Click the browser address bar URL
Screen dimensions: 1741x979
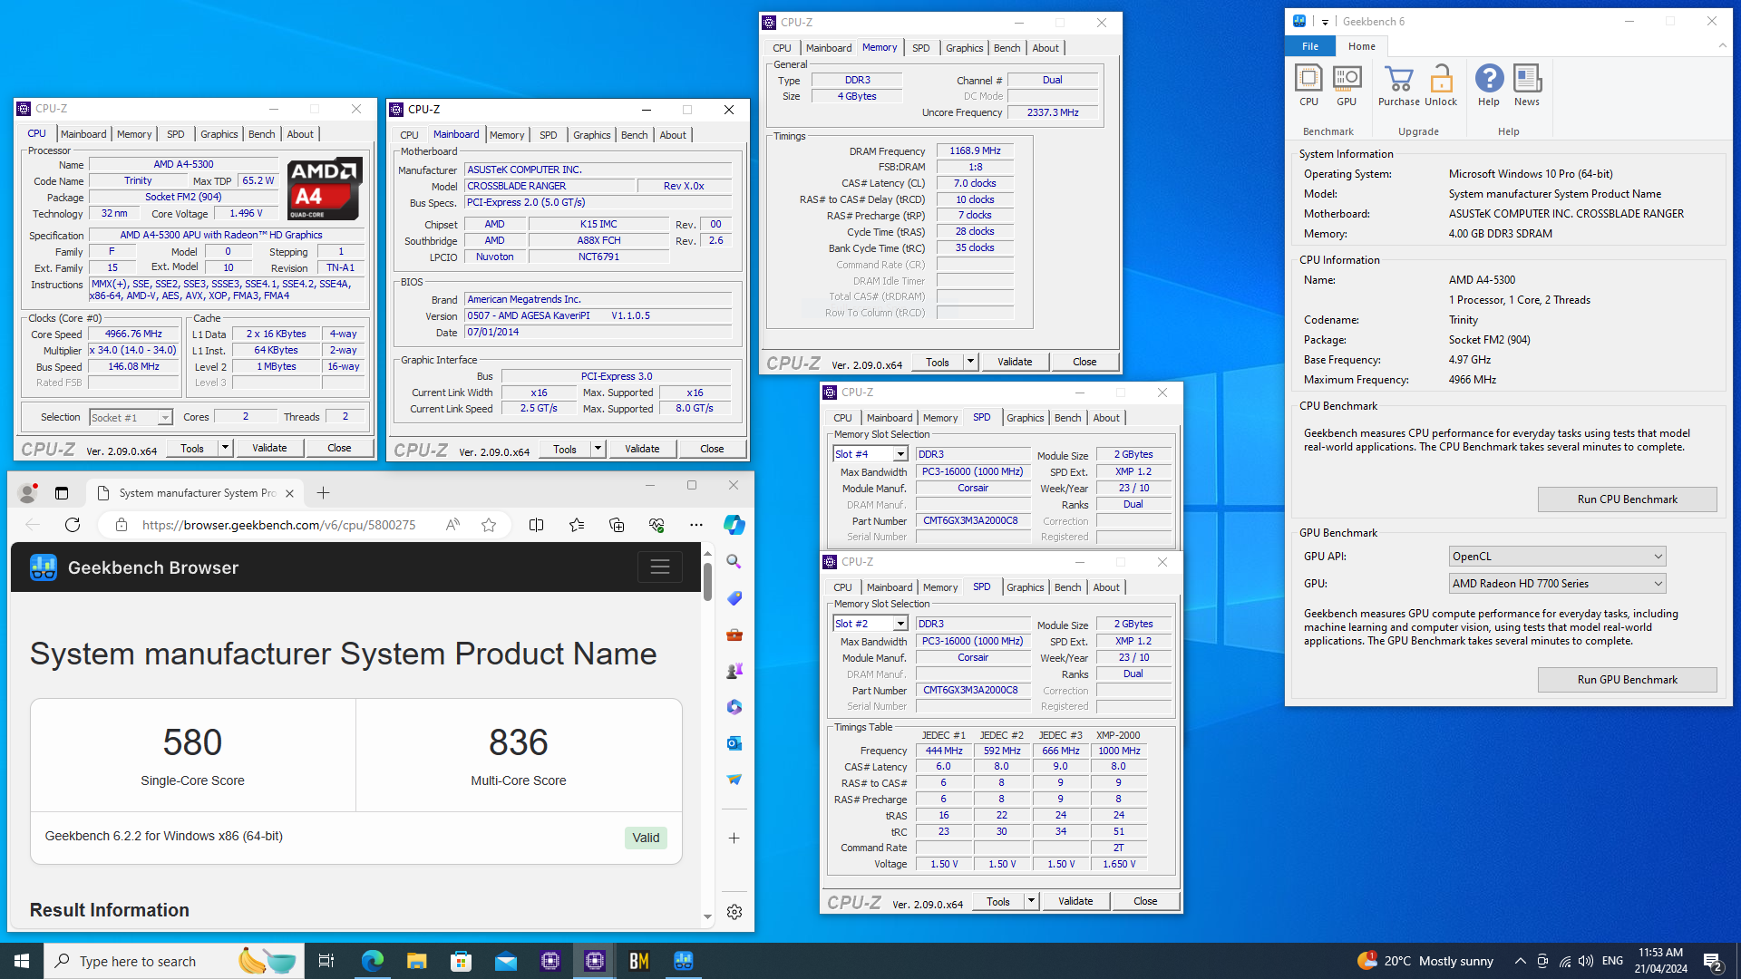[x=278, y=525]
